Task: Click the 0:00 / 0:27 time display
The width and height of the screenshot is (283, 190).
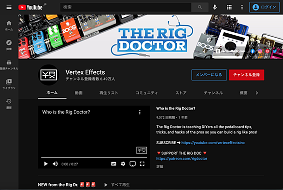Action: pyautogui.click(x=70, y=164)
